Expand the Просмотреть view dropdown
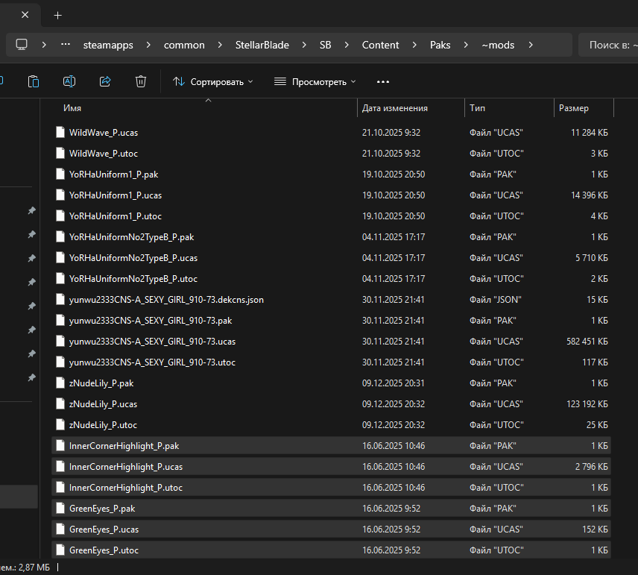The image size is (638, 575). (315, 81)
